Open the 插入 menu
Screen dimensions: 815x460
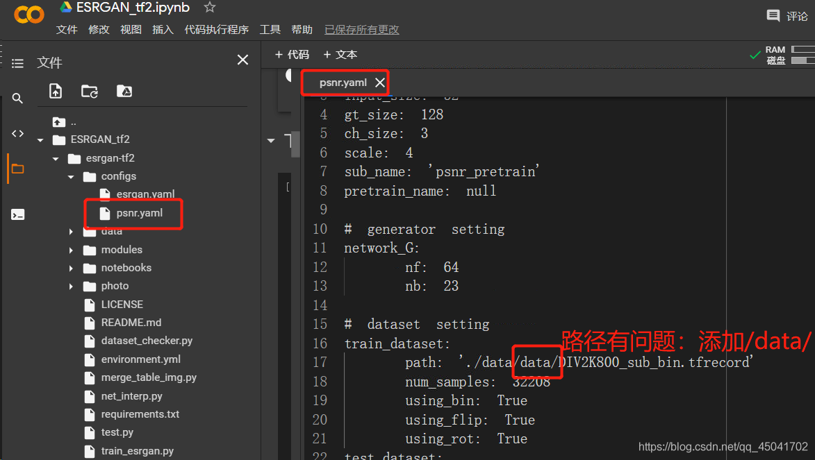point(163,30)
